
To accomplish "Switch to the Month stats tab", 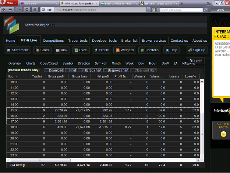I will [x=116, y=63].
